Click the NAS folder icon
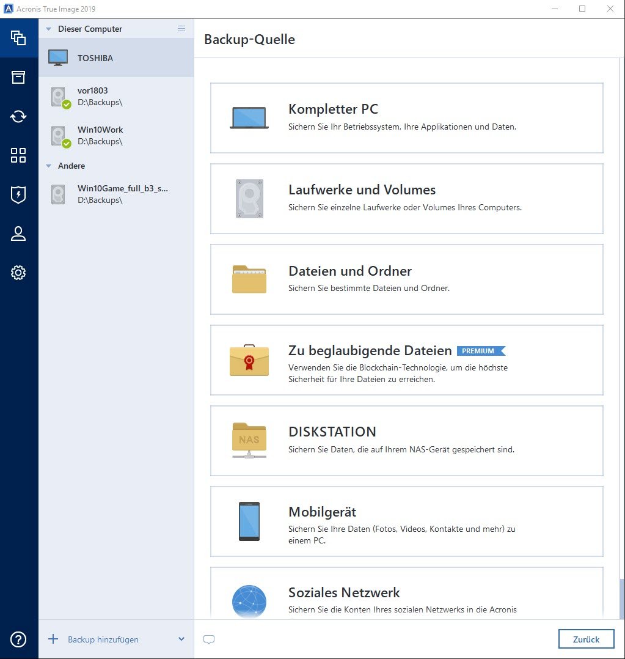 (249, 440)
